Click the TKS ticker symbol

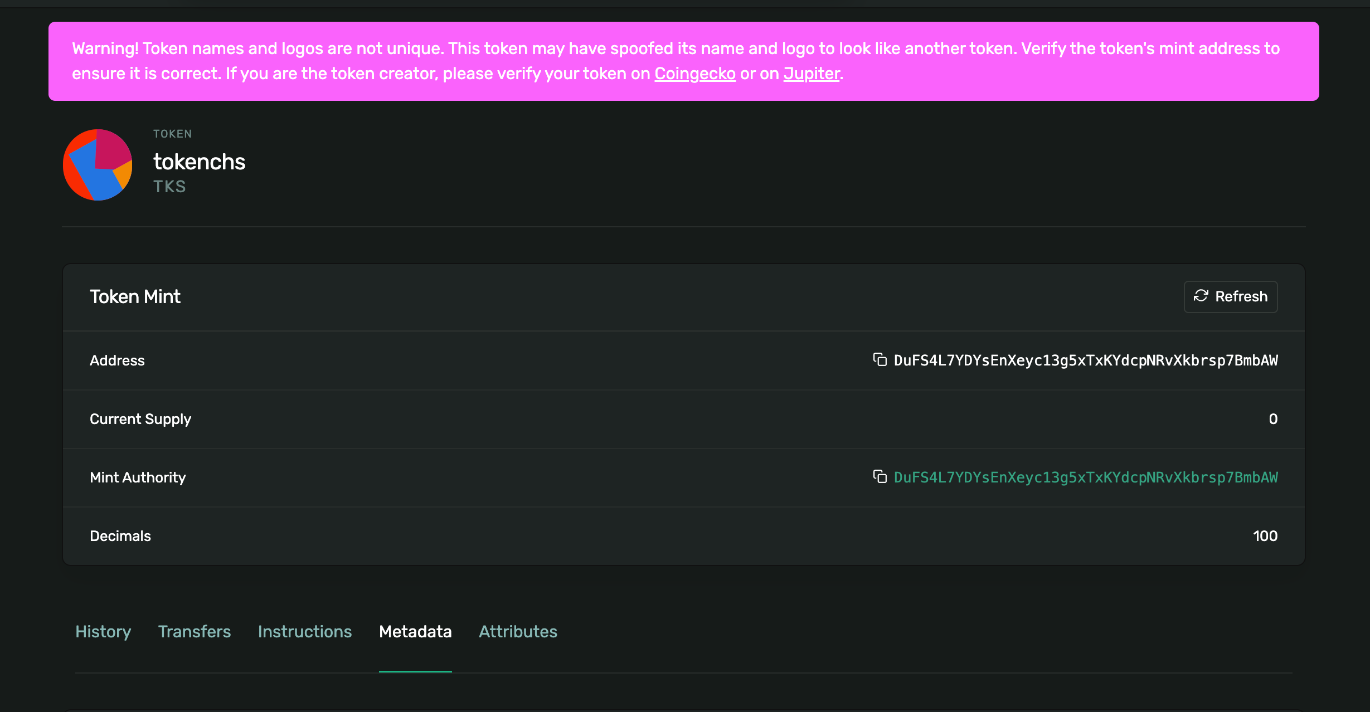(169, 187)
